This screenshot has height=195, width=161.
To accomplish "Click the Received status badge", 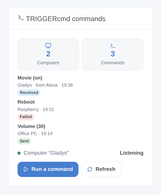I will (29, 93).
